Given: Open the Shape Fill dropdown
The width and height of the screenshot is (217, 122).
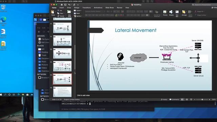Looking at the screenshot, I should coord(199,12).
